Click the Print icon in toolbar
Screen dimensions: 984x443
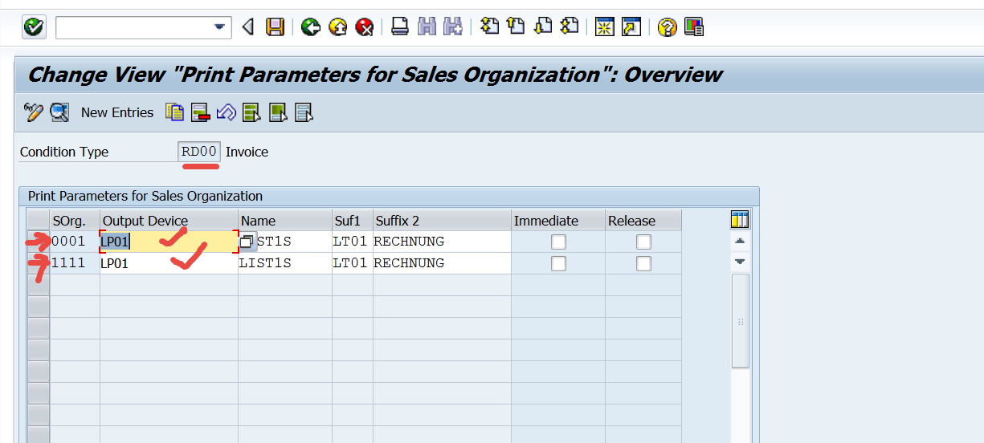399,27
